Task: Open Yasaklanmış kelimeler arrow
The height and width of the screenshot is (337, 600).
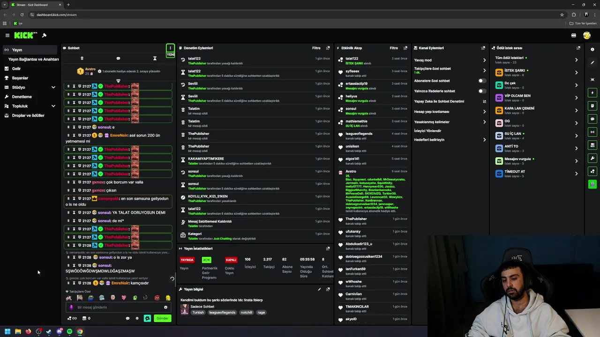Action: 484,122
